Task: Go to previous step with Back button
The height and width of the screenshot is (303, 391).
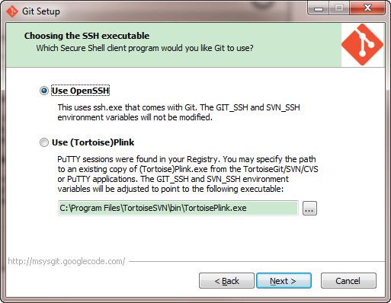Action: pos(226,281)
